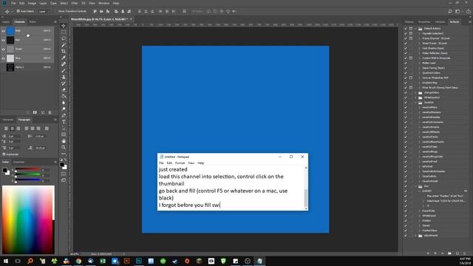The height and width of the screenshot is (266, 473).
Task: Click inside the Notepad text area
Action: pyautogui.click(x=231, y=187)
